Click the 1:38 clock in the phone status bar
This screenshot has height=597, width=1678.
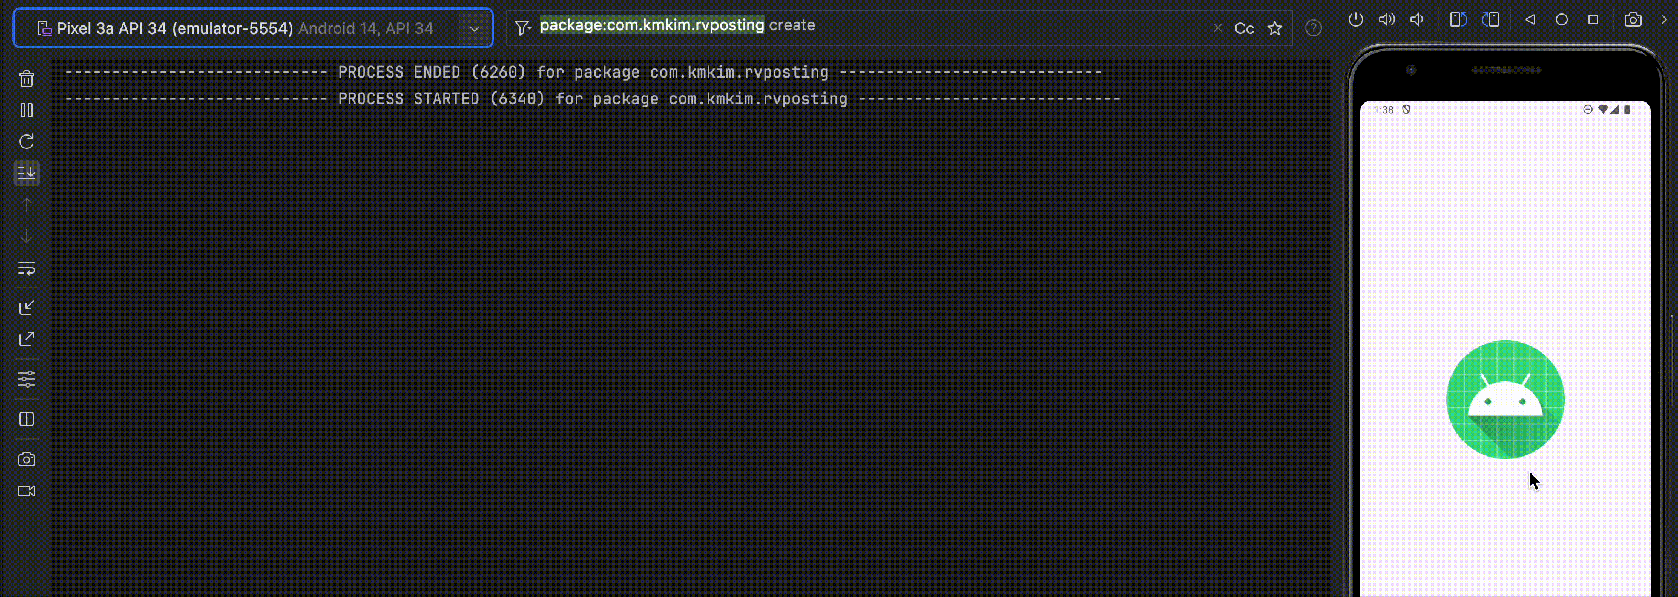(1384, 110)
